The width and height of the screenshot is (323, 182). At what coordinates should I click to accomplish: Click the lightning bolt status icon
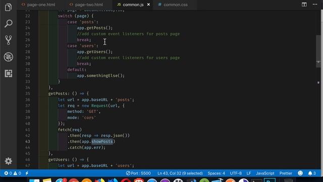coord(27,173)
